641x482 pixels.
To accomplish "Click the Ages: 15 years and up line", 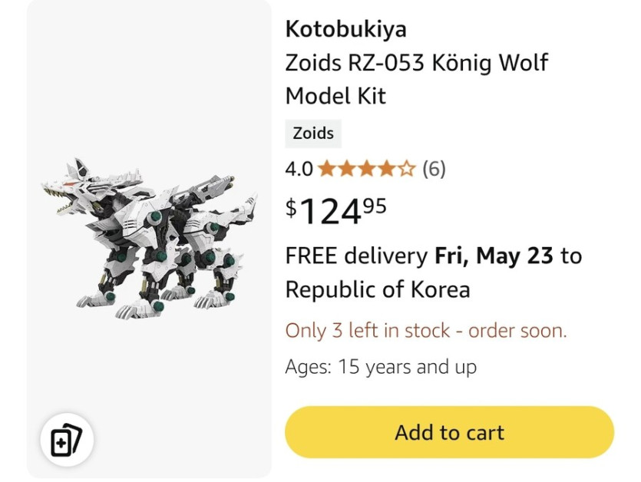I will click(x=381, y=367).
